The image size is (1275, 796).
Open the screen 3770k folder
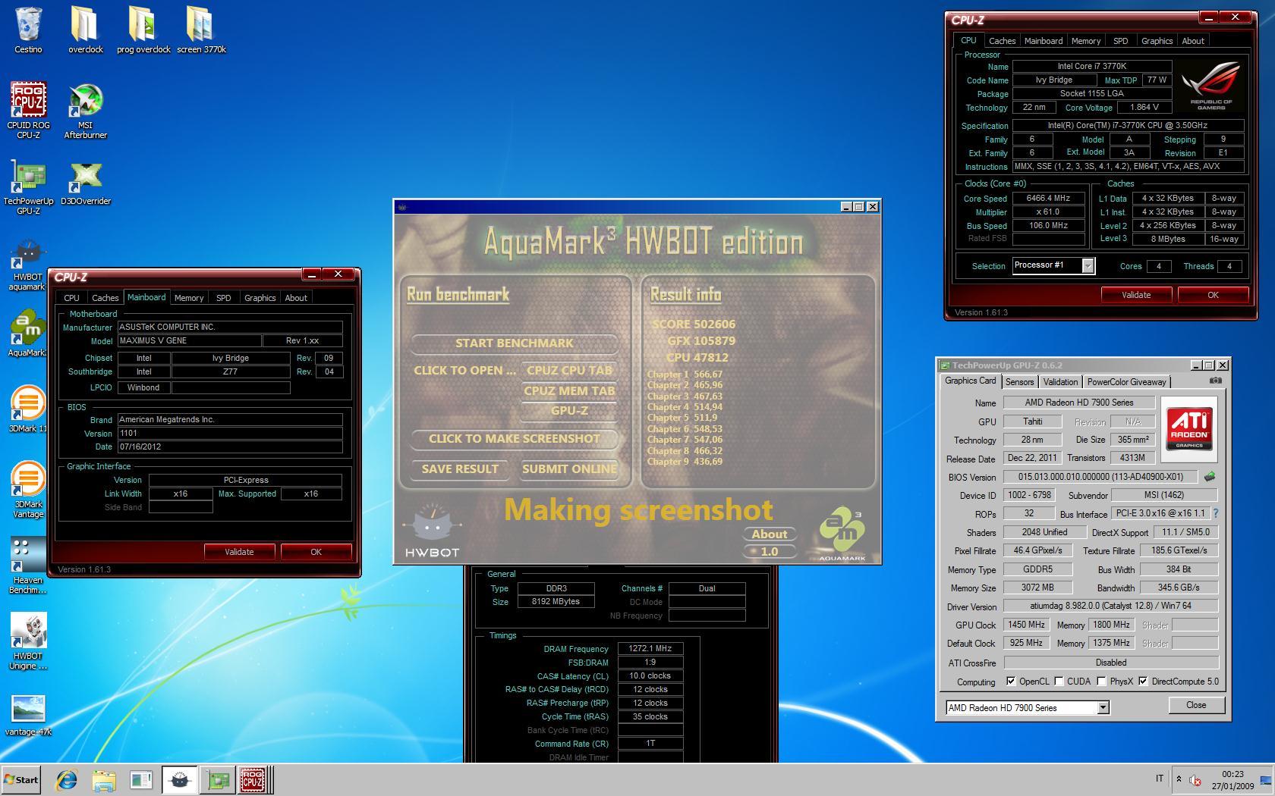[x=201, y=30]
